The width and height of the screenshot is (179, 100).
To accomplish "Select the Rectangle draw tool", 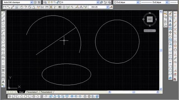I will pos(3,28).
